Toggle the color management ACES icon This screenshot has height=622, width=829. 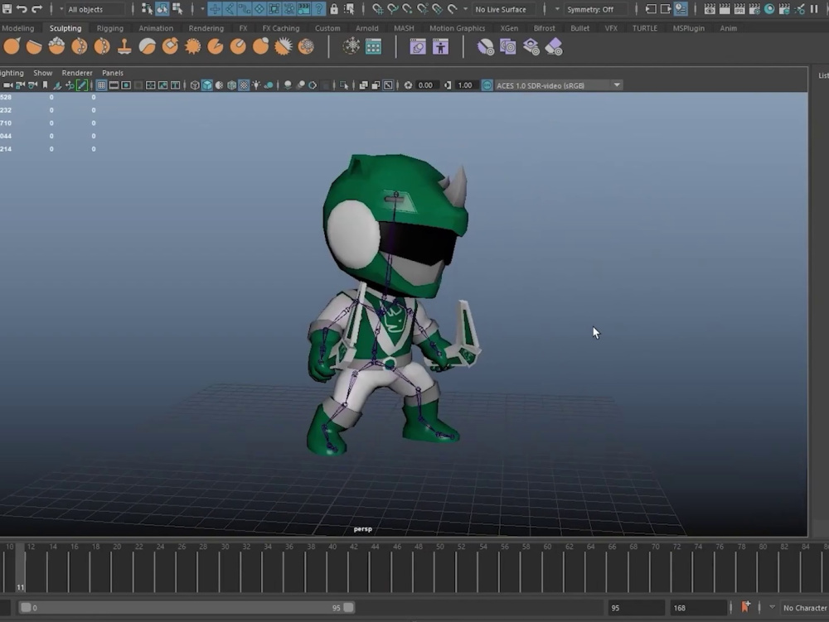[487, 85]
